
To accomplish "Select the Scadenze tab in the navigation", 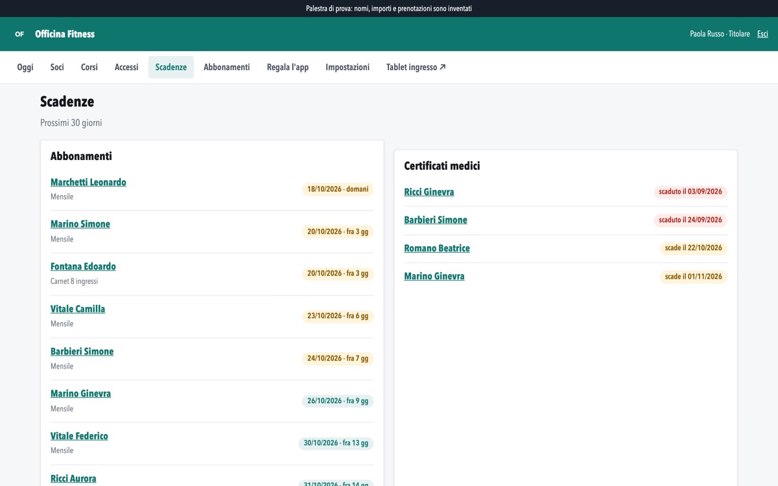I will pyautogui.click(x=171, y=67).
